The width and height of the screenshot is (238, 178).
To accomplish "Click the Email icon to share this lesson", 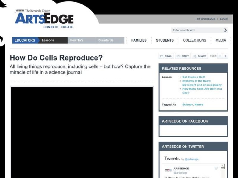I will (165, 56).
